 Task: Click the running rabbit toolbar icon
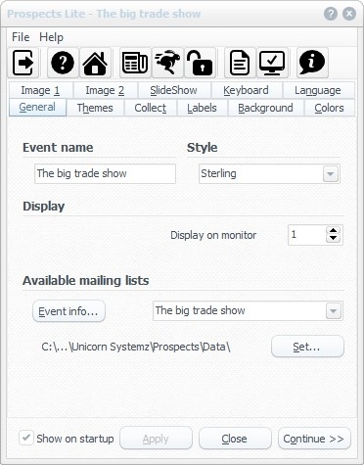[x=167, y=63]
